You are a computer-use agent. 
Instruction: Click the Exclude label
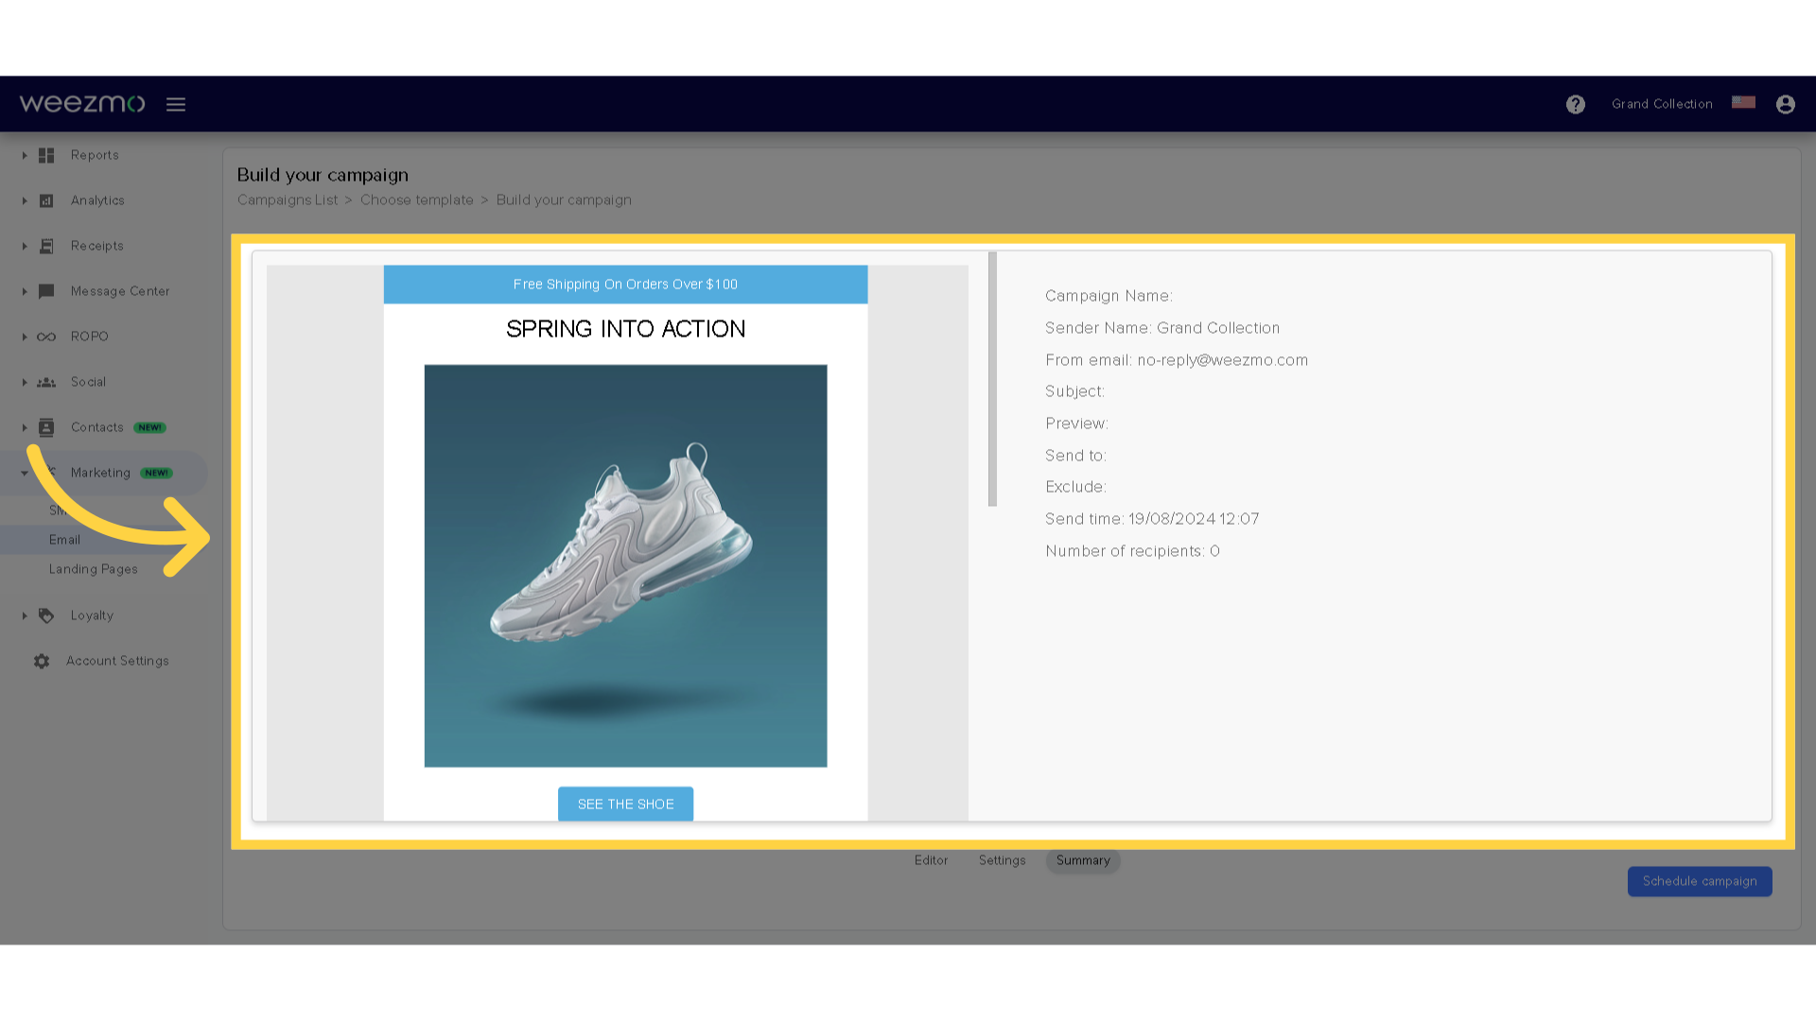1075,487
